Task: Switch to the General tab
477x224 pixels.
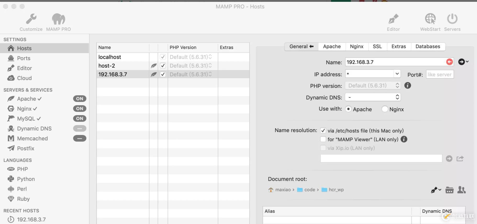Action: pyautogui.click(x=301, y=46)
